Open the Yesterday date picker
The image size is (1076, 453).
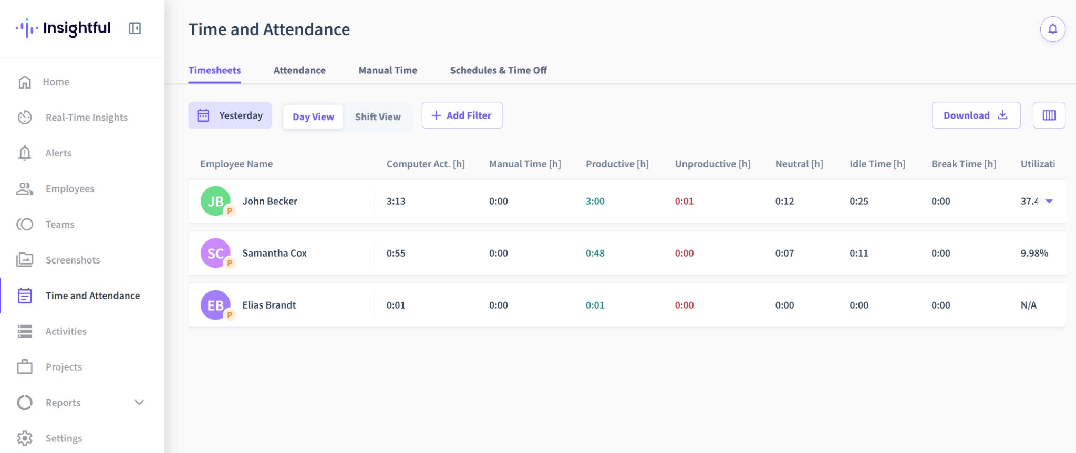tap(230, 115)
